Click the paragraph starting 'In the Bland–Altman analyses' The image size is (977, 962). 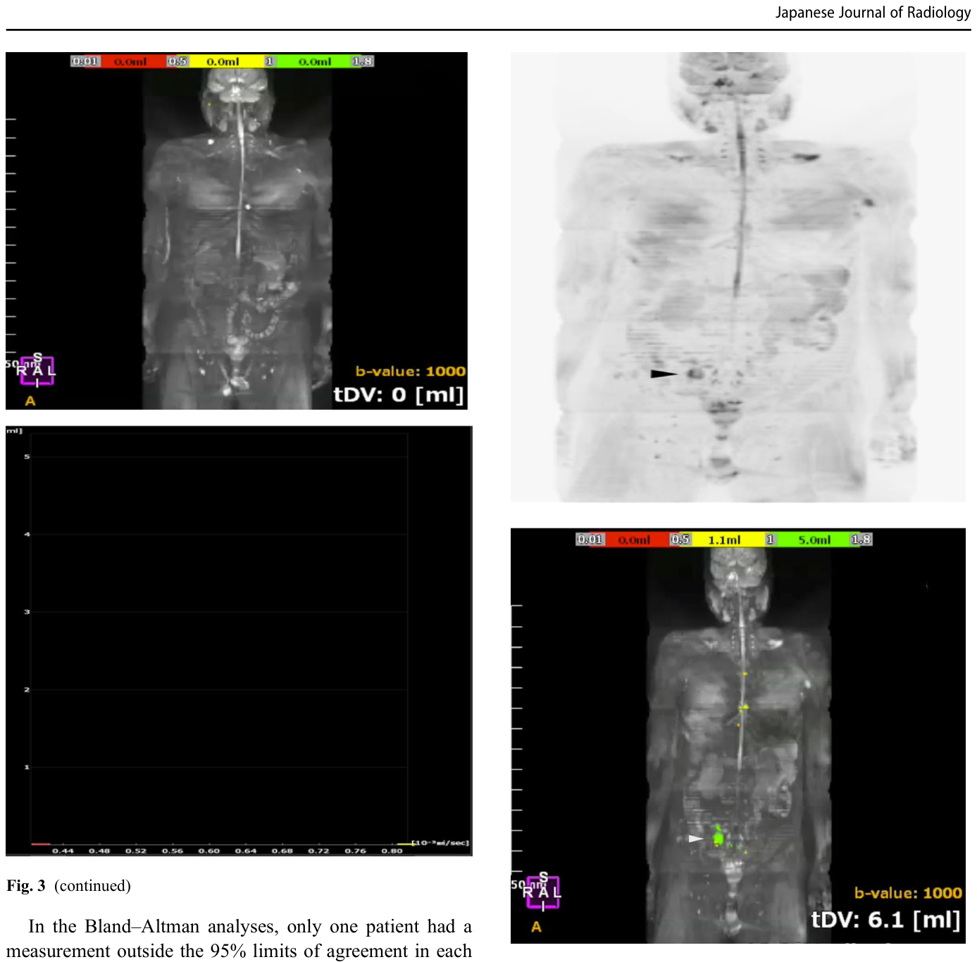(x=239, y=938)
